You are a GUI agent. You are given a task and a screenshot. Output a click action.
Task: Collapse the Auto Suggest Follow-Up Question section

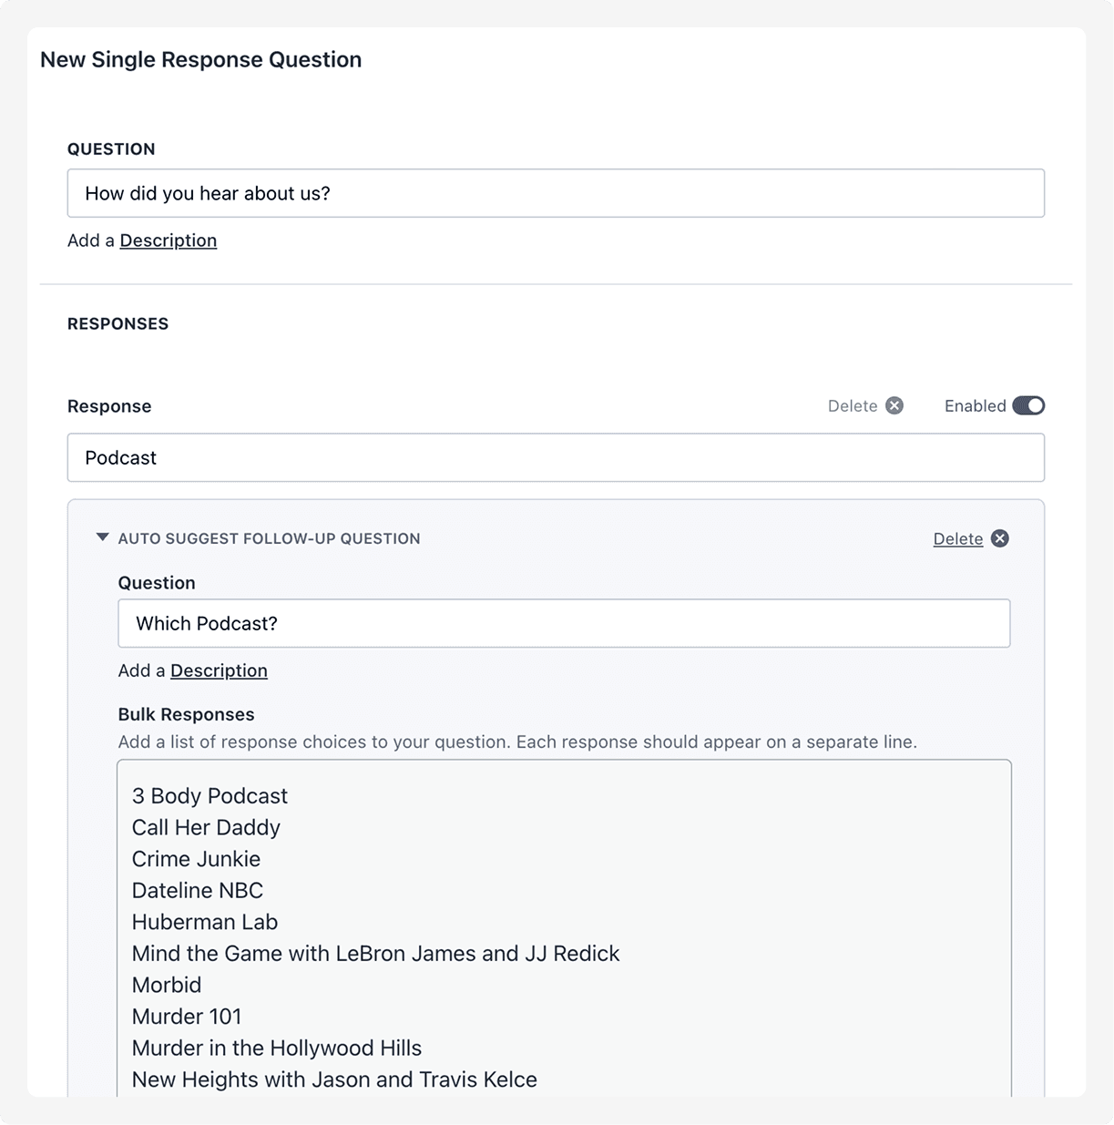(x=102, y=537)
